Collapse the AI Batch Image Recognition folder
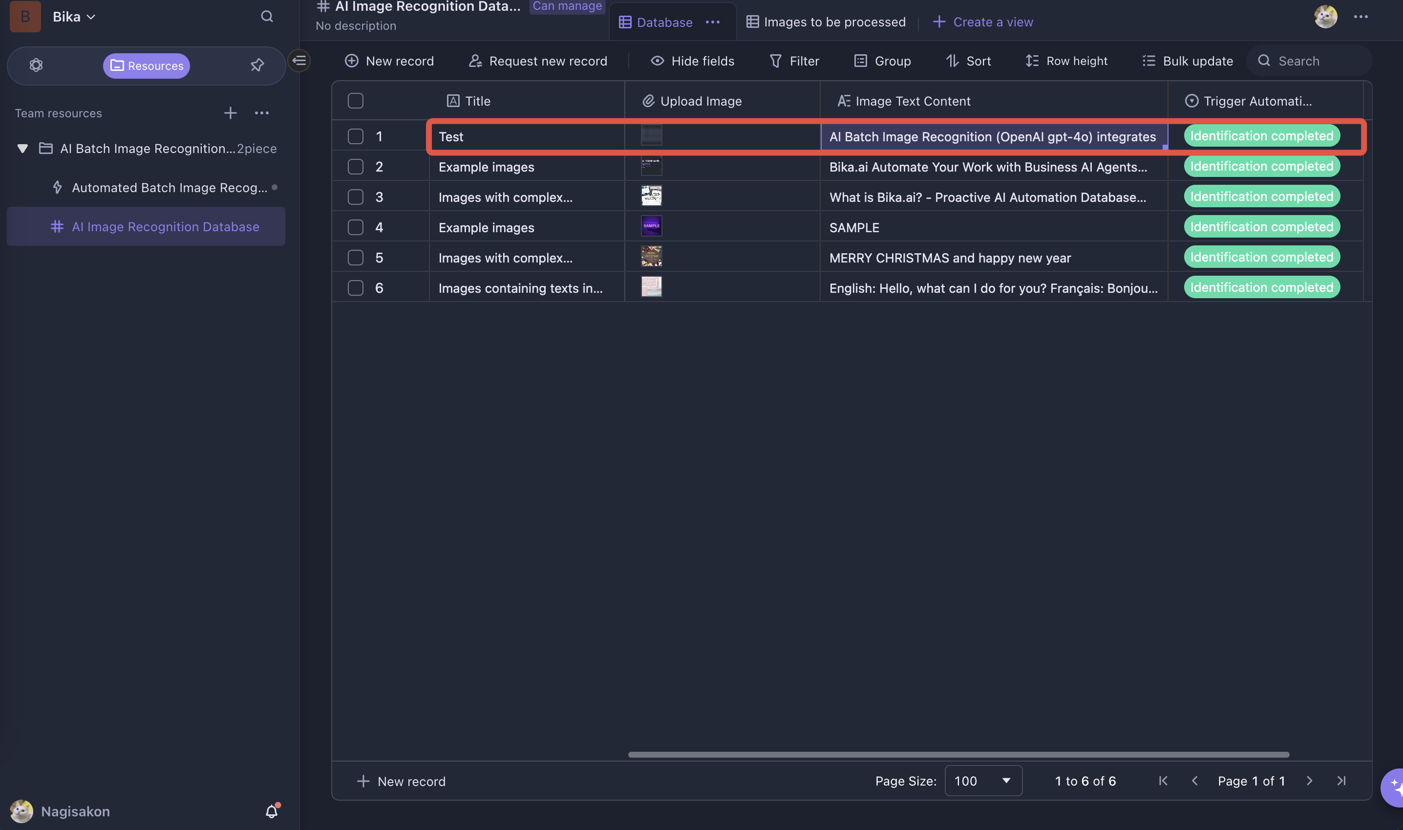Screen dimensions: 1403x830 22,148
